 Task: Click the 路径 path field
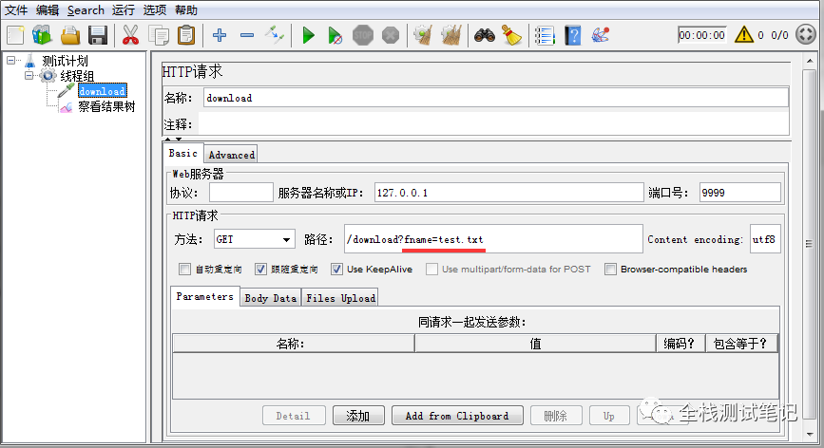493,239
